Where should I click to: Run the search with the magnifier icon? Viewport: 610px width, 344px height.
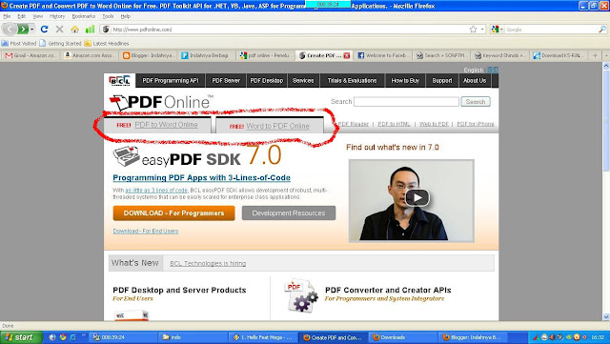(602, 30)
